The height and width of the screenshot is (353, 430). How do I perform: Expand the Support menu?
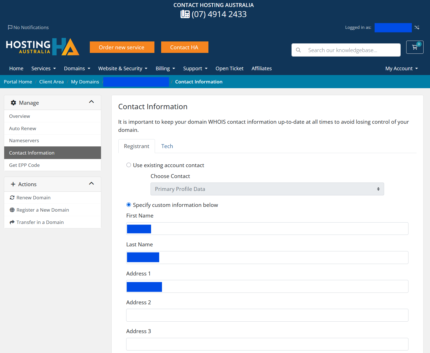pyautogui.click(x=195, y=69)
